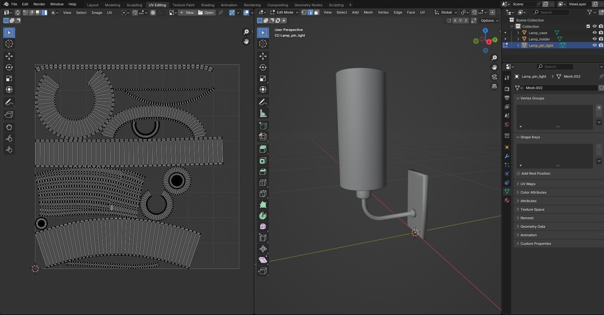The width and height of the screenshot is (604, 315).
Task: Toggle Collection exclude checkbox in outliner
Action: pyautogui.click(x=588, y=27)
